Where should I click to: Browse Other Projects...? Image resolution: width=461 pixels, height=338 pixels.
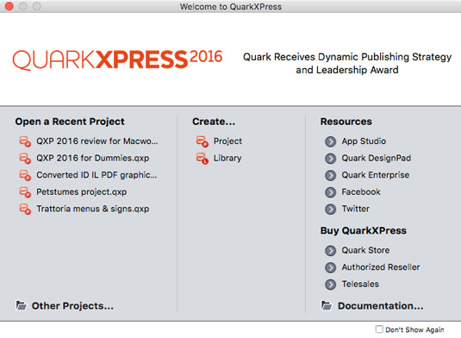72,306
